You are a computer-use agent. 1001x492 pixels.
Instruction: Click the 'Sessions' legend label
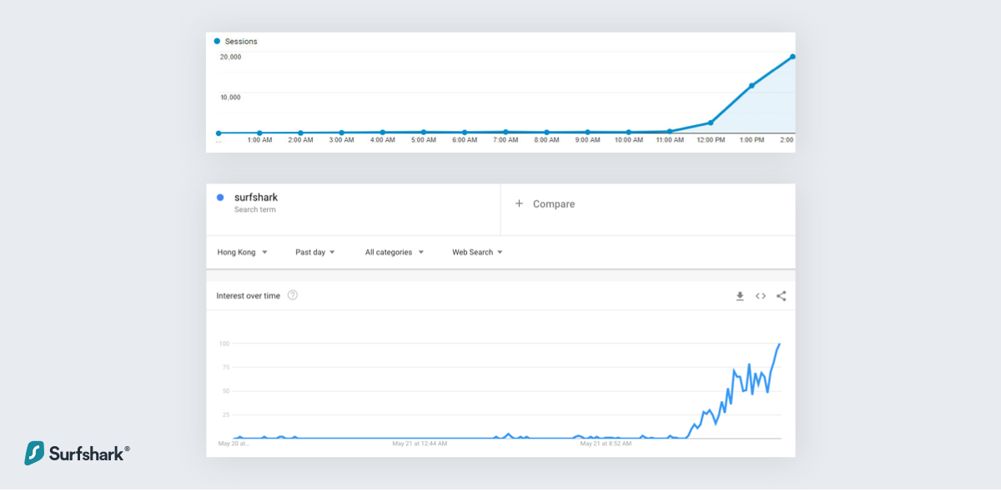(241, 41)
